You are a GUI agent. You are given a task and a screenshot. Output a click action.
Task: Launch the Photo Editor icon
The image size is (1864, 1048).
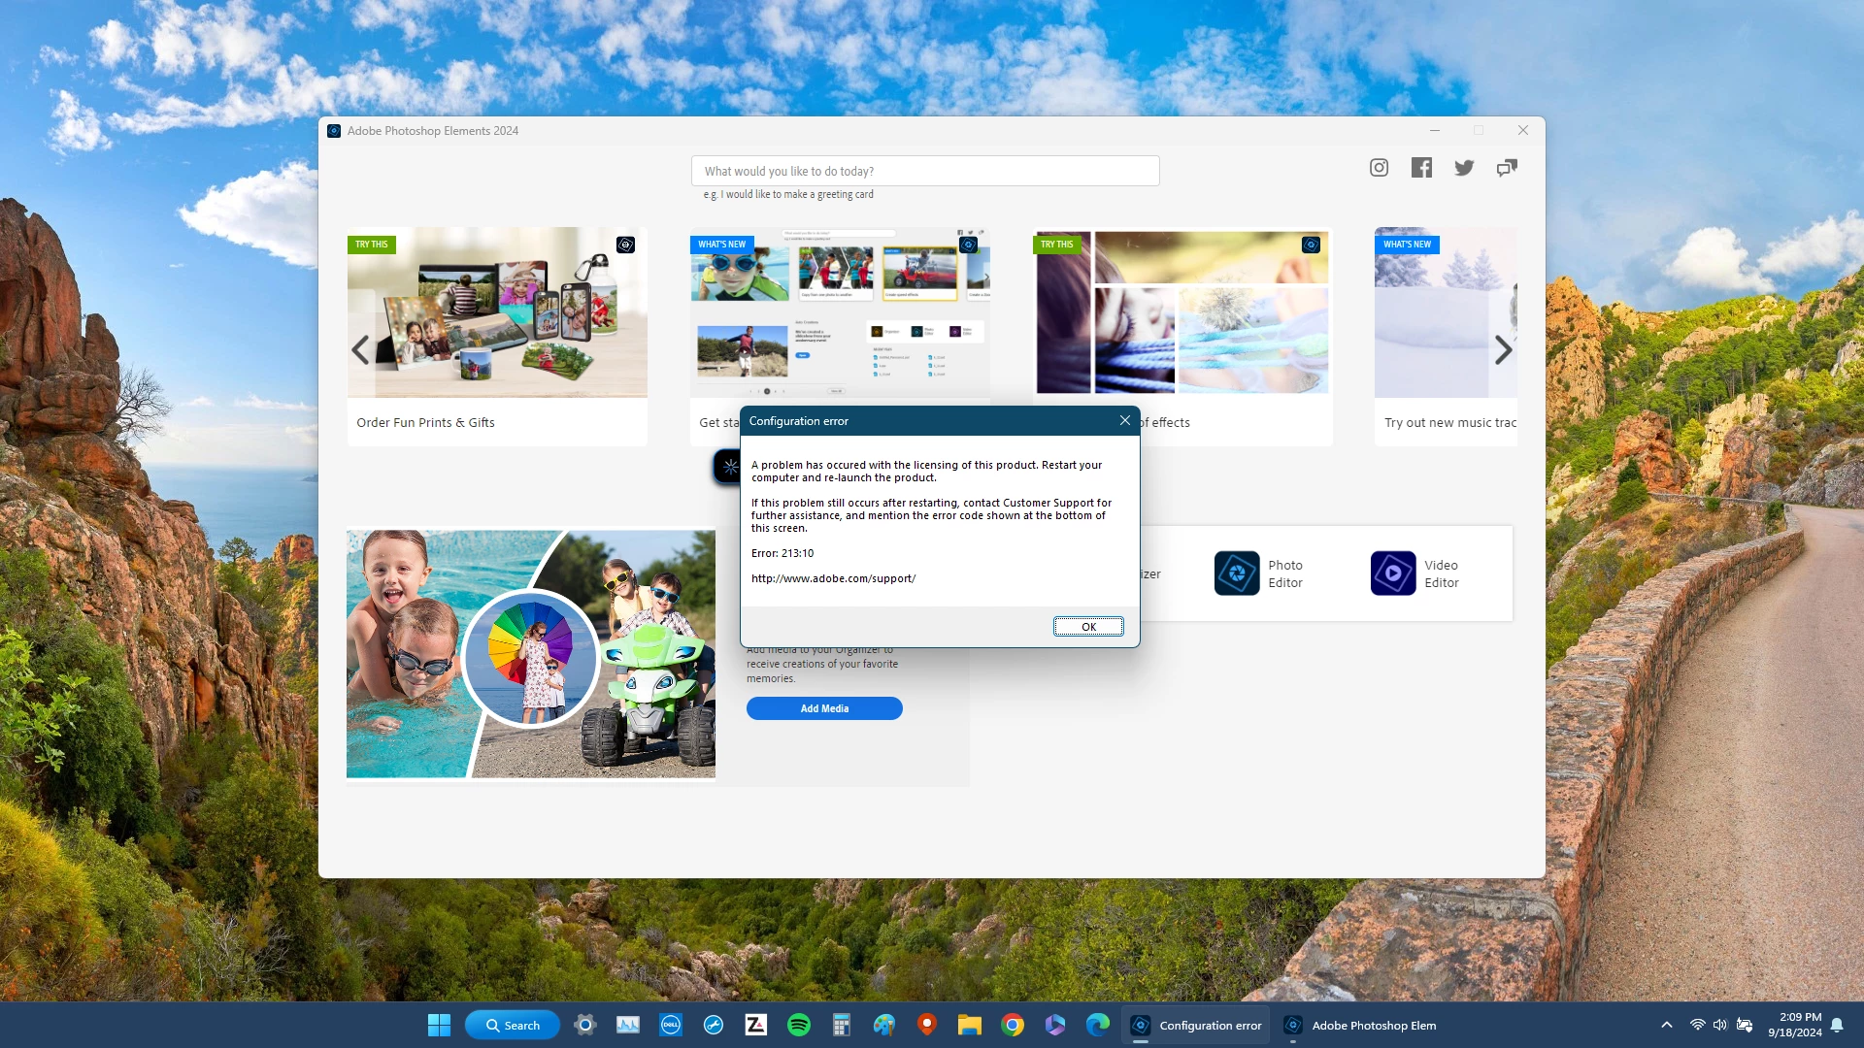[x=1237, y=573]
